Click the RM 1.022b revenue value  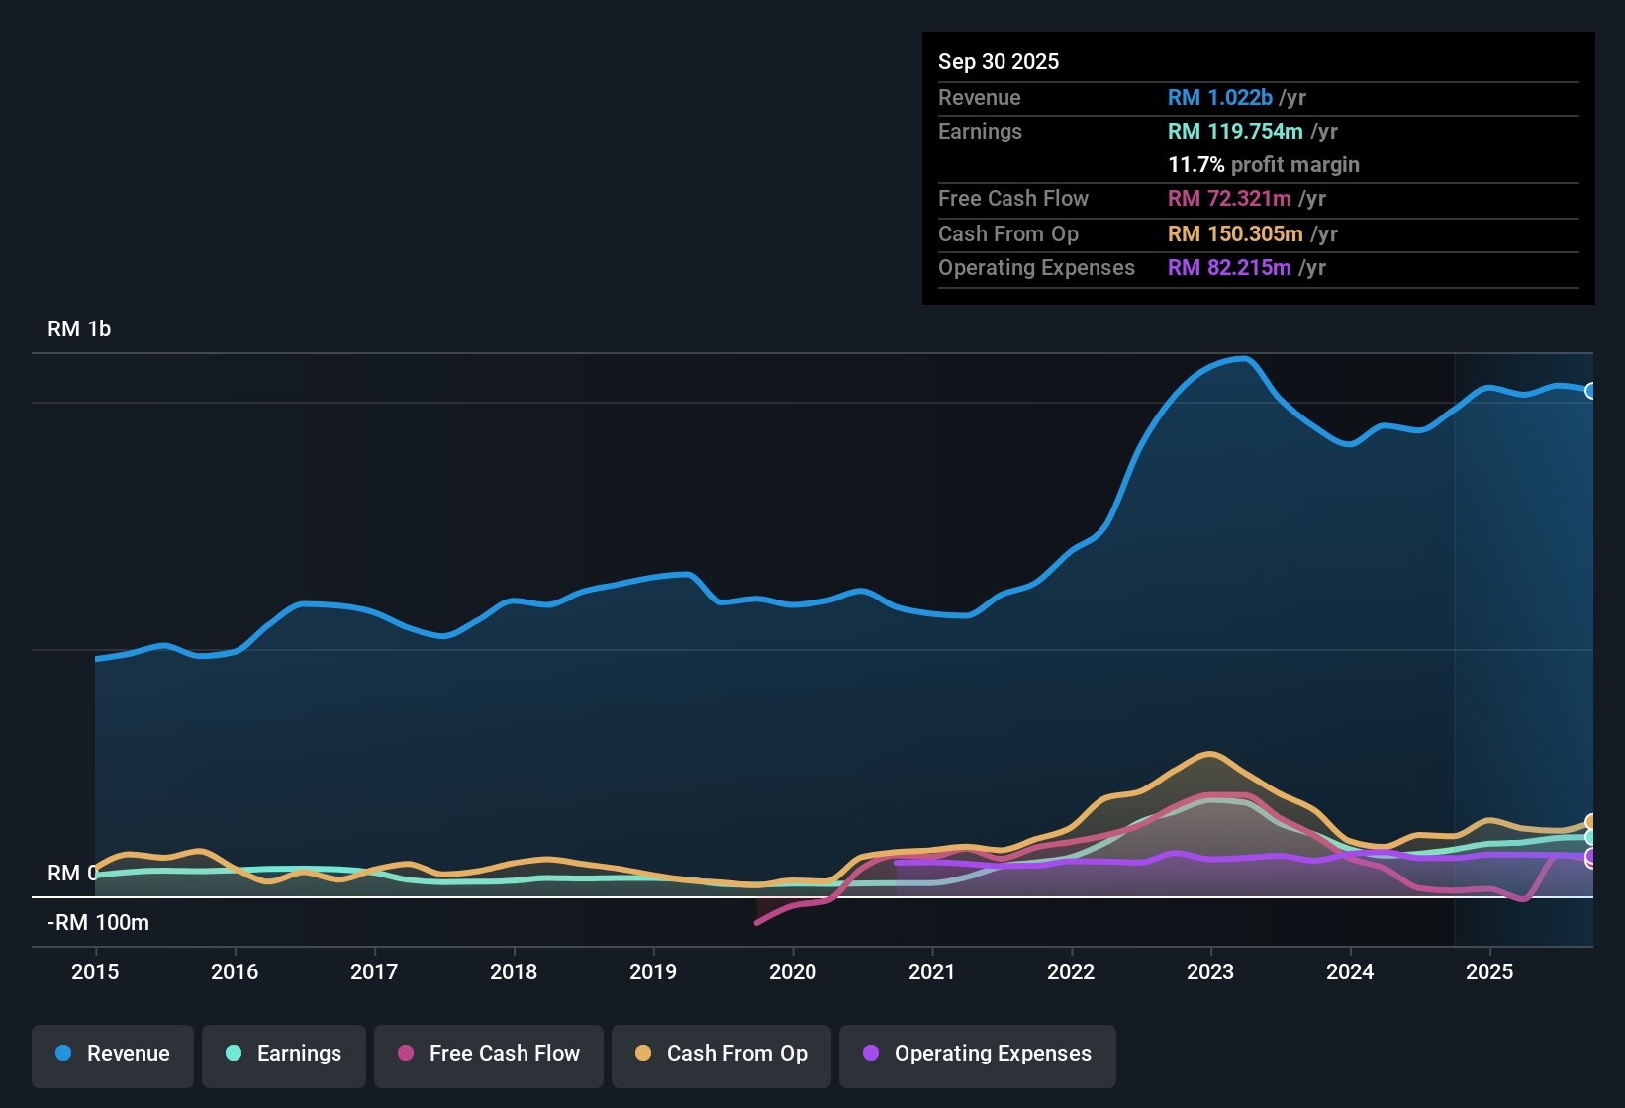pyautogui.click(x=1220, y=97)
